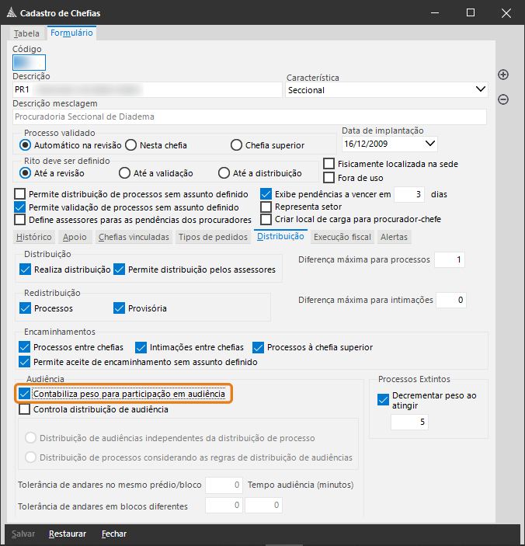Maximize the Cadastro de Chefias window
The image size is (525, 546).
coord(471,13)
